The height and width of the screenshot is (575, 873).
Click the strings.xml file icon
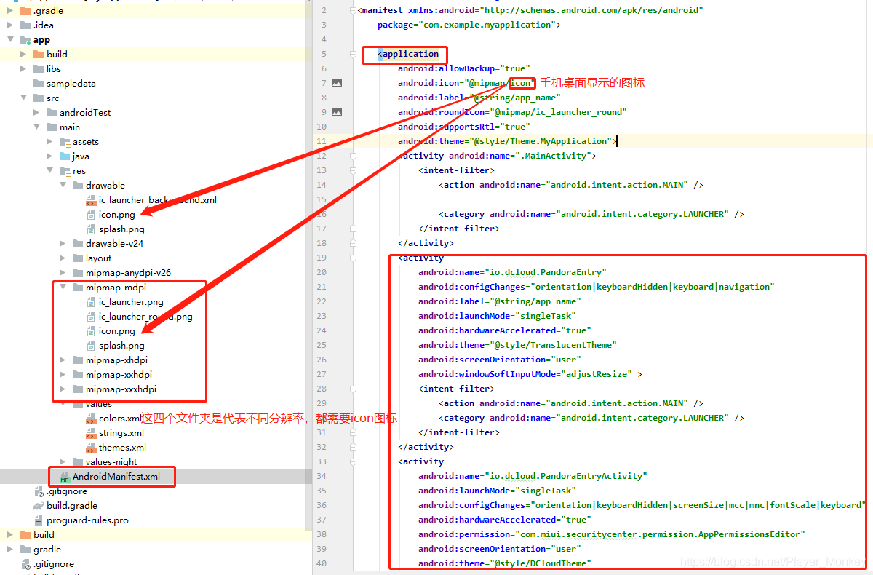point(91,433)
